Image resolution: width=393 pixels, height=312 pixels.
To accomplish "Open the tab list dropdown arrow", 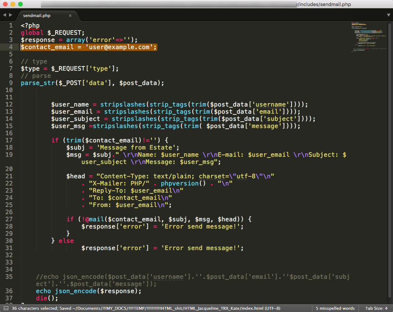I will (x=388, y=15).
